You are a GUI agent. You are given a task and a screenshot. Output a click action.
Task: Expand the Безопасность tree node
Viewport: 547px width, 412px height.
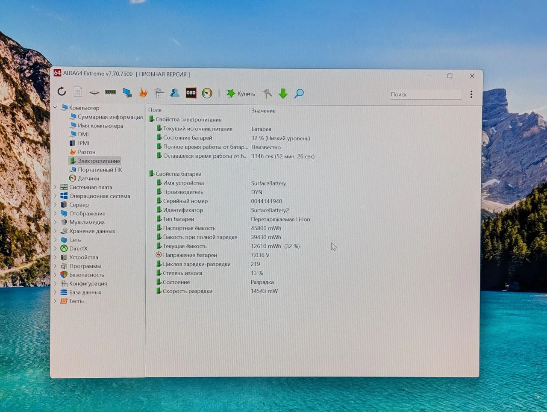point(55,275)
